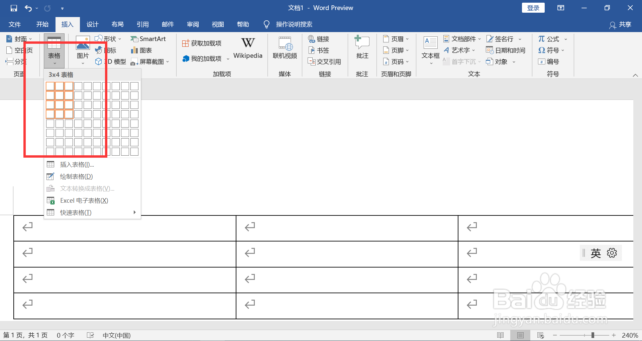Choose Excel 电子表格(X) menu option
The image size is (642, 341).
click(x=92, y=201)
